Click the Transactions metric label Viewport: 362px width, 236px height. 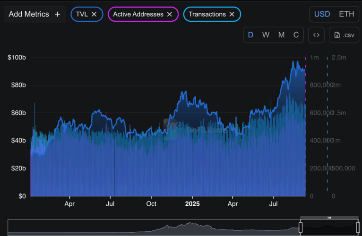pos(207,14)
